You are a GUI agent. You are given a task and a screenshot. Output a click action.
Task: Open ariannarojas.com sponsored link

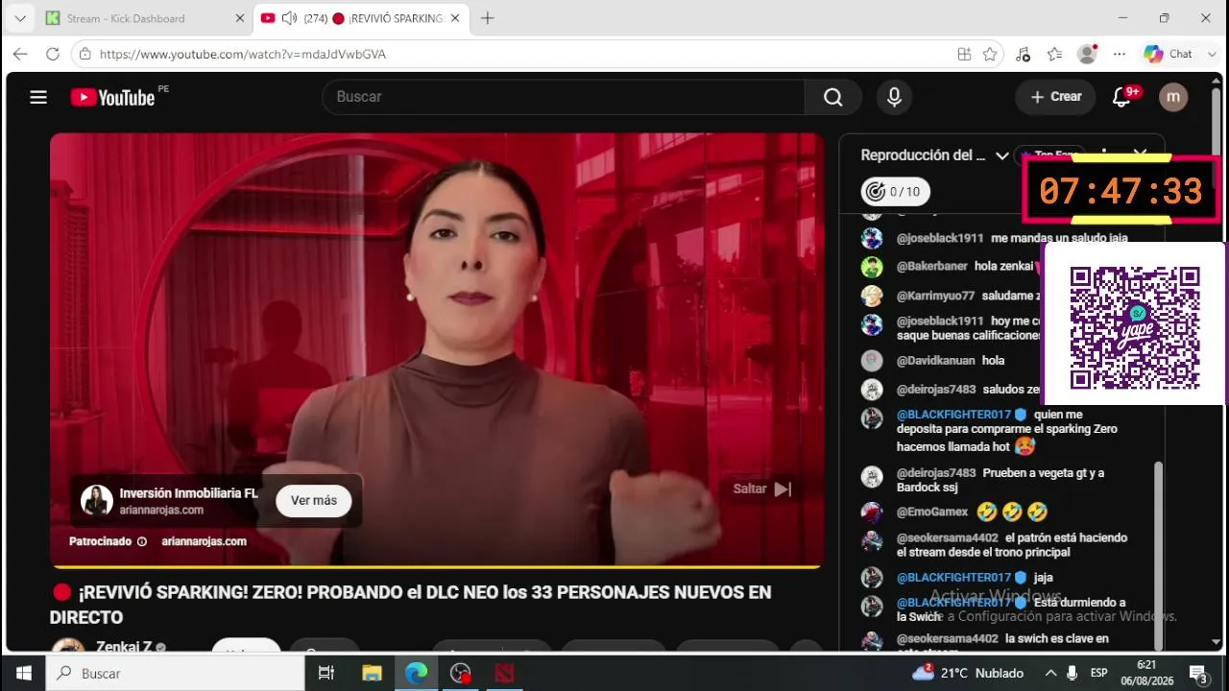(x=204, y=541)
